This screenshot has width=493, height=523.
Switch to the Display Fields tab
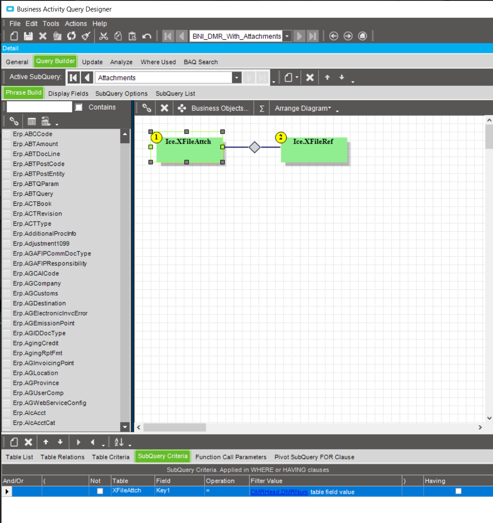pyautogui.click(x=69, y=94)
